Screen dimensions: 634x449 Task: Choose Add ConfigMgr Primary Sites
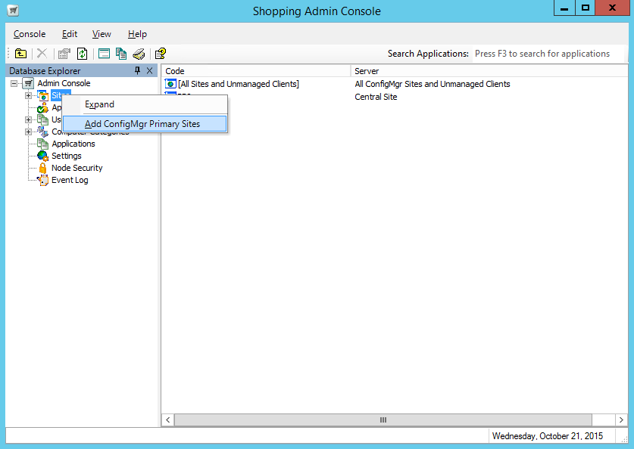(x=142, y=123)
